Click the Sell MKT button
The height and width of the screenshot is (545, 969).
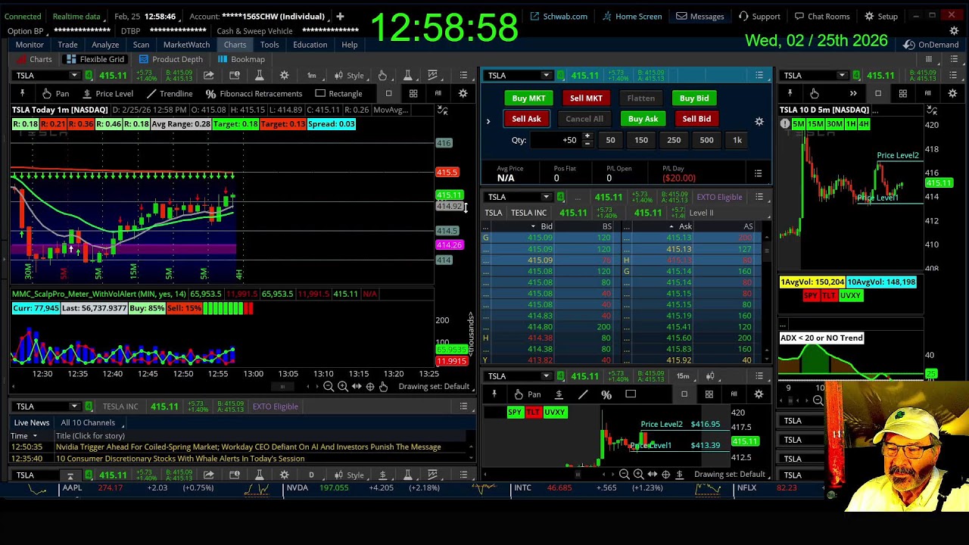point(586,98)
